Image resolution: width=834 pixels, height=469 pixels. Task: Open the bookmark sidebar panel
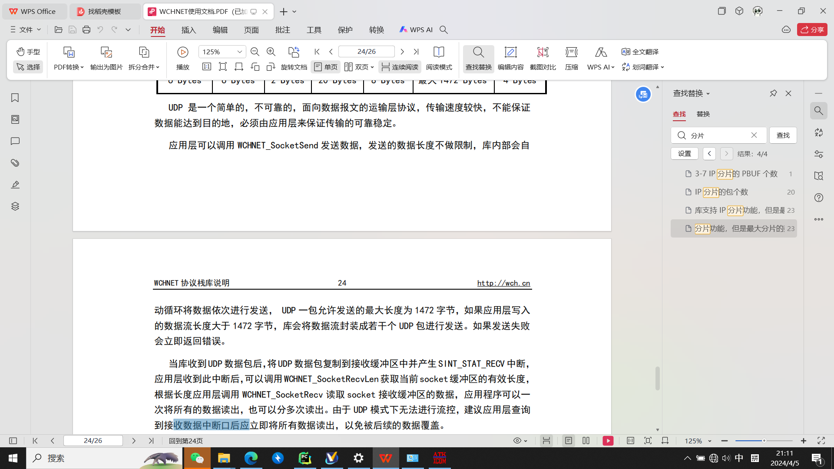[15, 98]
